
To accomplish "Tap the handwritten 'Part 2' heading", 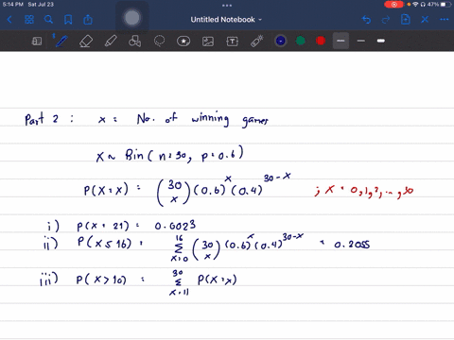I will click(42, 119).
